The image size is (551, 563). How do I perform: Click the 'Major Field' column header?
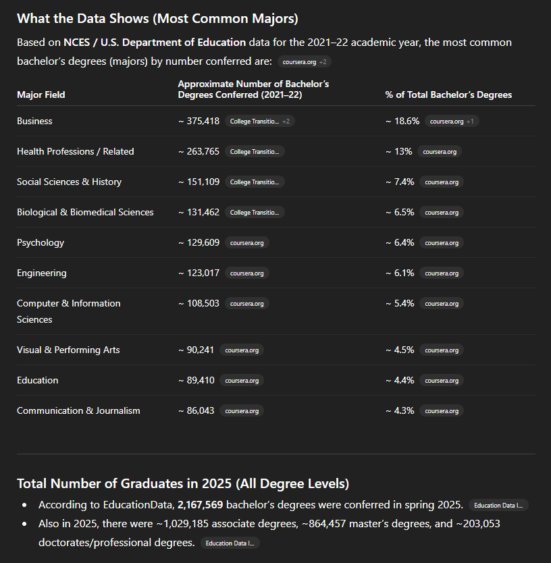click(x=41, y=95)
